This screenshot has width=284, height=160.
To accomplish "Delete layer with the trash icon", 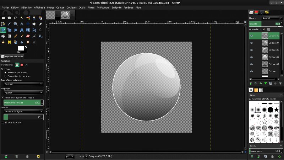I will tap(280, 83).
